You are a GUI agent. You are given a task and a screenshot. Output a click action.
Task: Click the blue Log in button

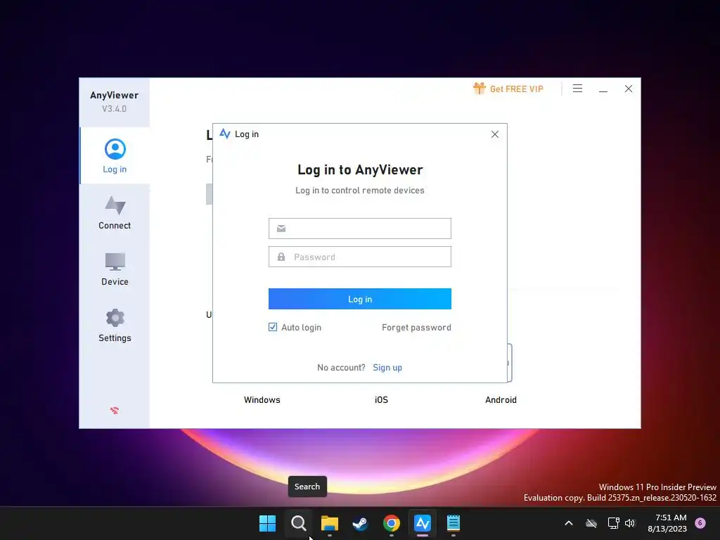click(x=360, y=299)
